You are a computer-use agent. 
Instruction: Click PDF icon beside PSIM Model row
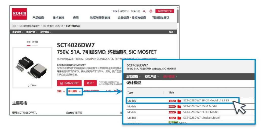pyautogui.click(x=179, y=106)
